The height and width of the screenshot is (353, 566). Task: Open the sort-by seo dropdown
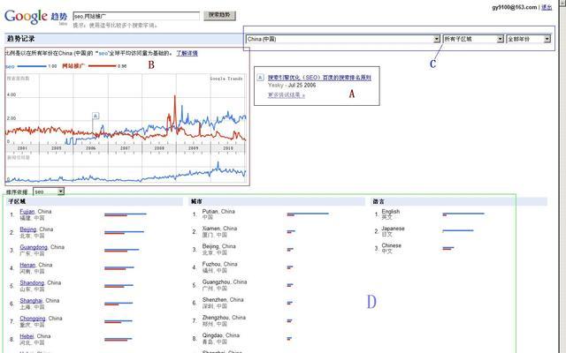click(x=49, y=192)
